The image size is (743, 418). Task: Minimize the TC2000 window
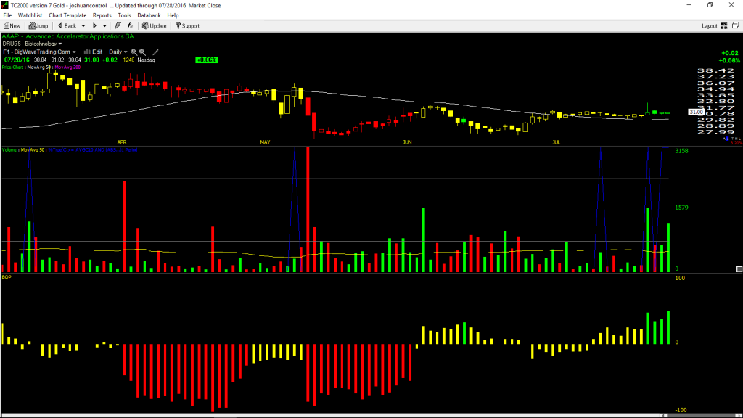pyautogui.click(x=689, y=5)
